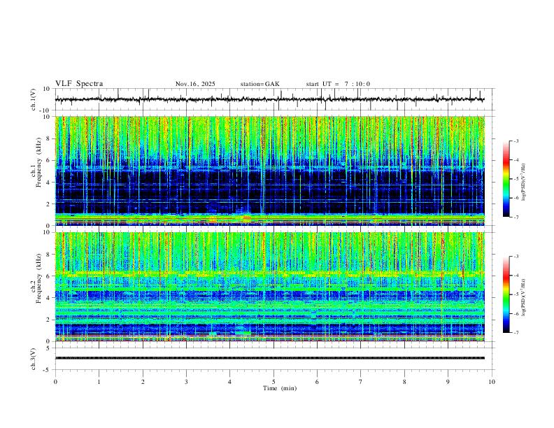Click the 'Time (min)' axis label
Image resolution: width=554 pixels, height=428 pixels.
[x=280, y=388]
